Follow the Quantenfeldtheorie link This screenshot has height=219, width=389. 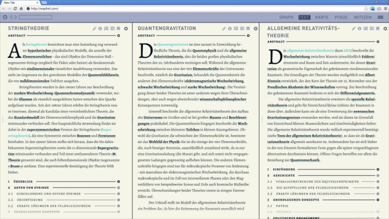click(103, 75)
